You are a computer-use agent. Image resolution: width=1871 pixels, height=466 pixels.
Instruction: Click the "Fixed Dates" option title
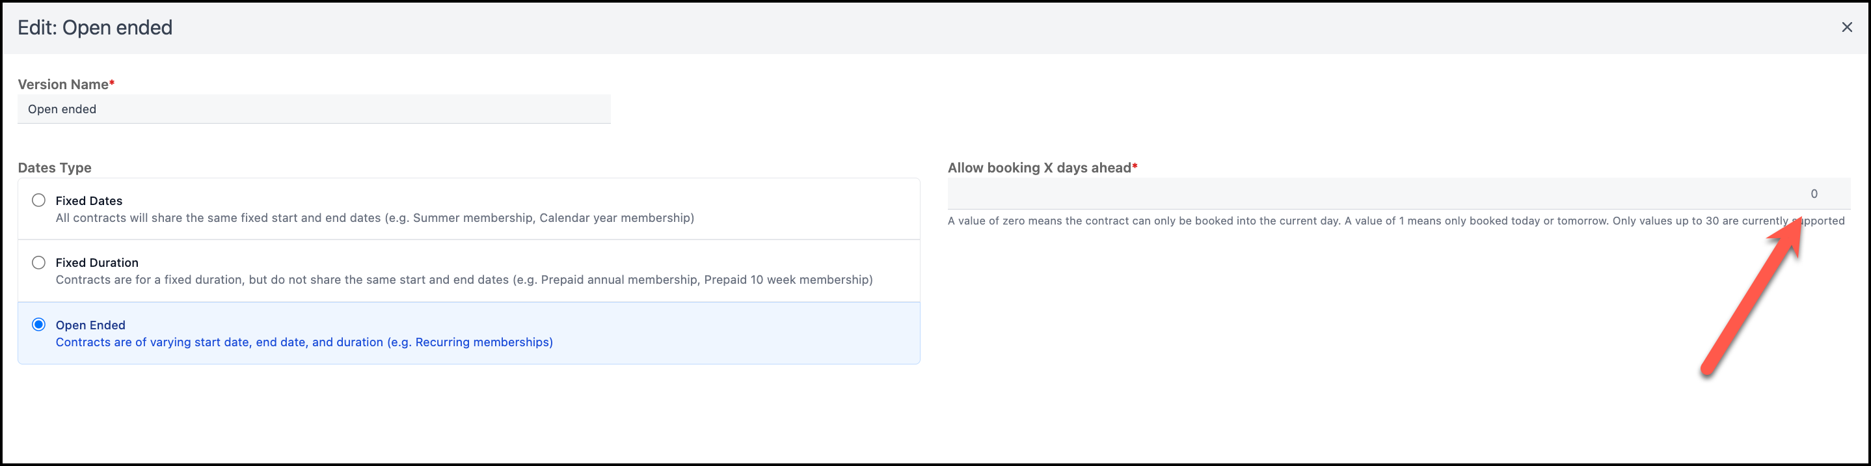(88, 200)
